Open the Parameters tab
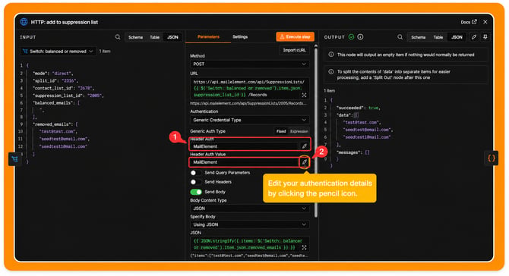Viewport: 509px width, 276px height. 208,37
